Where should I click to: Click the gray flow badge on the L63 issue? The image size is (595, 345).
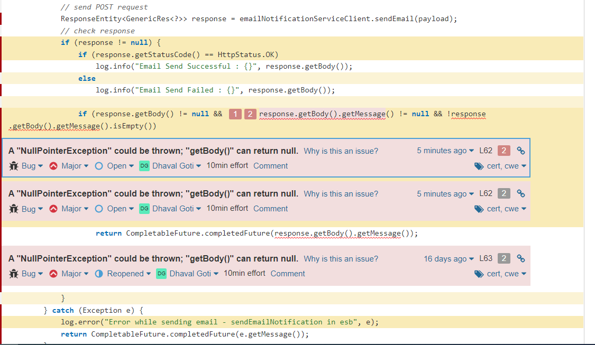[504, 258]
